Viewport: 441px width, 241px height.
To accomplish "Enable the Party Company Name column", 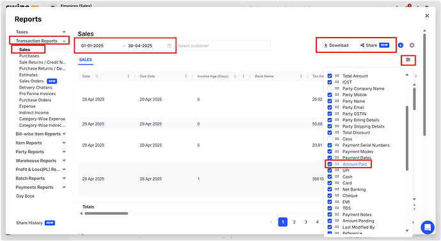I will click(x=330, y=89).
